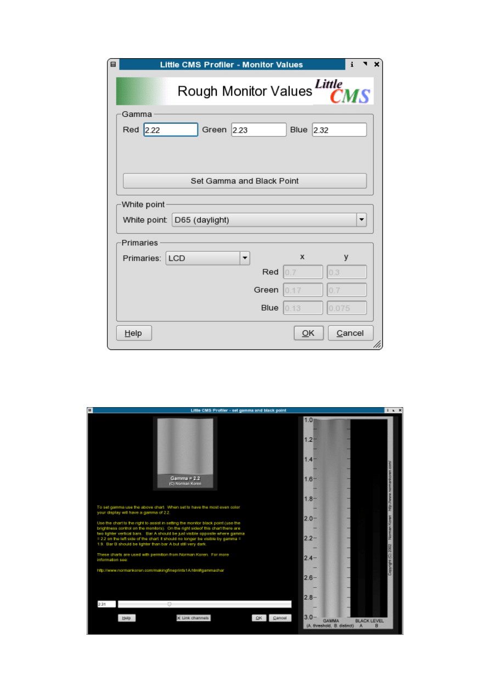Open window menu icon of gamma and black point window
This screenshot has height=693, width=490.
pos(91,410)
